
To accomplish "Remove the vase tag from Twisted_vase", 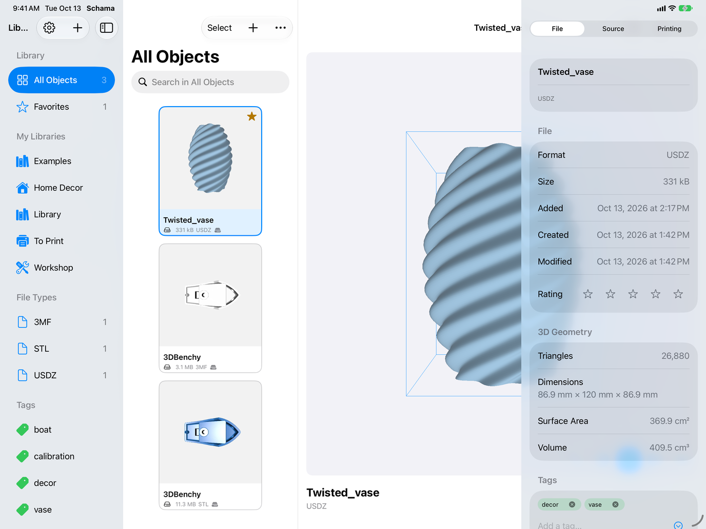I will pos(615,504).
